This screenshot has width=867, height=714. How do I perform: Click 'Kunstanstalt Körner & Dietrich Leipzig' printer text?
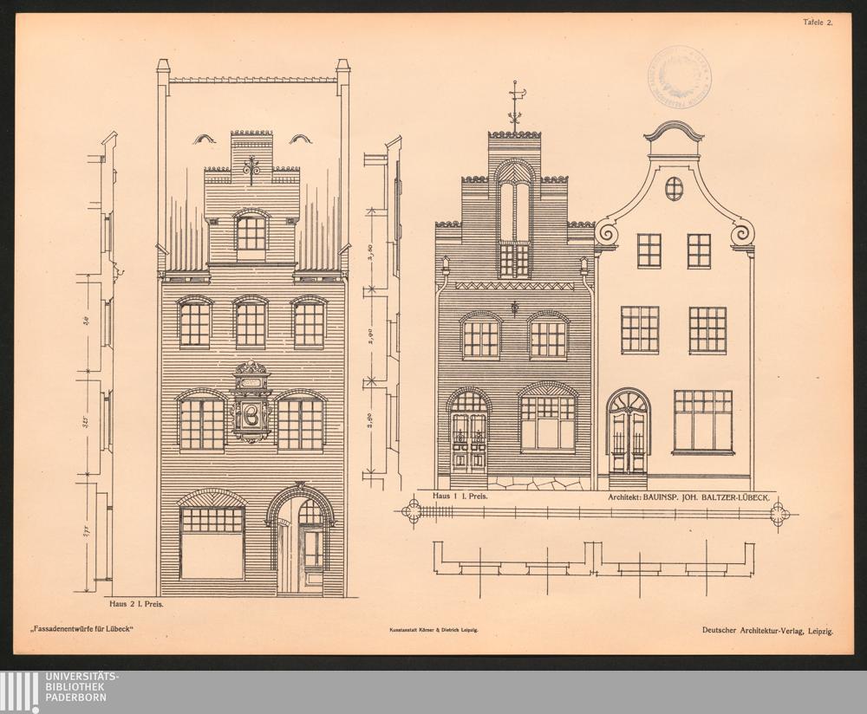433,632
